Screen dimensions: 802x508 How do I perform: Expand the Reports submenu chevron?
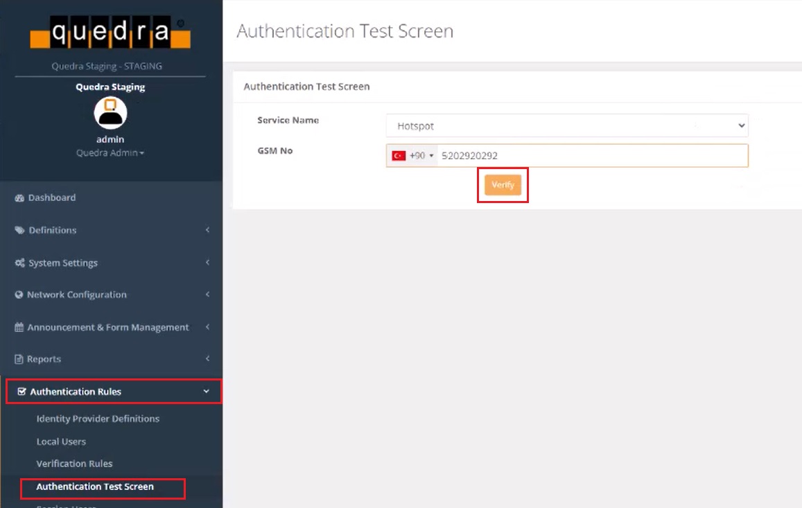point(207,359)
